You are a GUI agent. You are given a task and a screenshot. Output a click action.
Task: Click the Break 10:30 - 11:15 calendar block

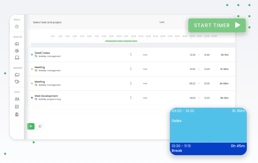[x=208, y=149]
